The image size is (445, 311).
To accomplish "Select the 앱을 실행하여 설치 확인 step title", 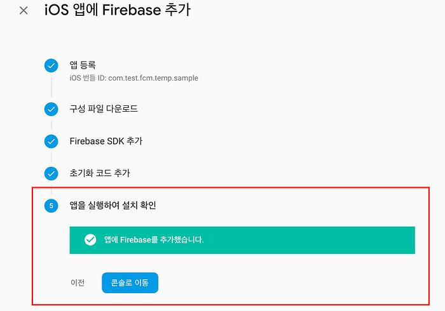I will click(x=113, y=205).
